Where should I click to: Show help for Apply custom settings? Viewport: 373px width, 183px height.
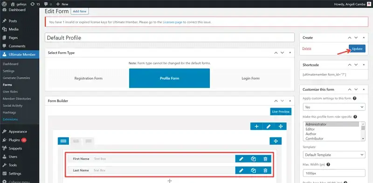pyautogui.click(x=354, y=98)
